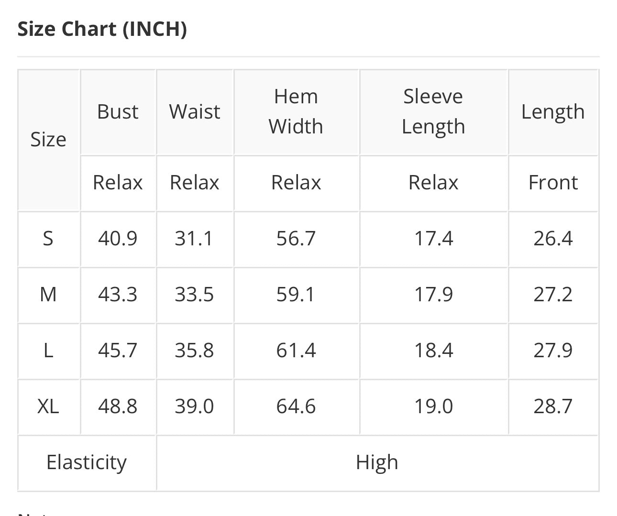Click the Elasticity row label
The height and width of the screenshot is (516, 617).
(x=87, y=462)
